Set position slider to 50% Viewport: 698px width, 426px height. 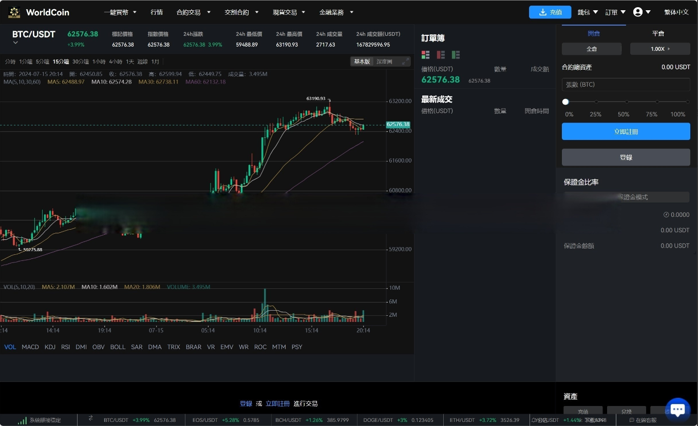(626, 102)
